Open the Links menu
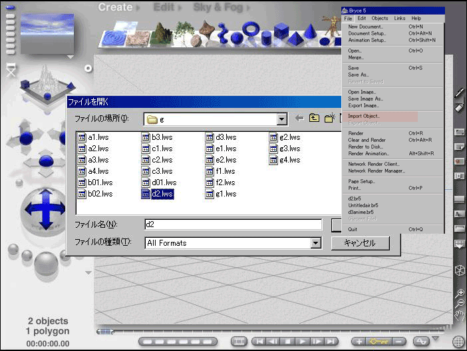This screenshot has height=351, width=467. click(400, 18)
